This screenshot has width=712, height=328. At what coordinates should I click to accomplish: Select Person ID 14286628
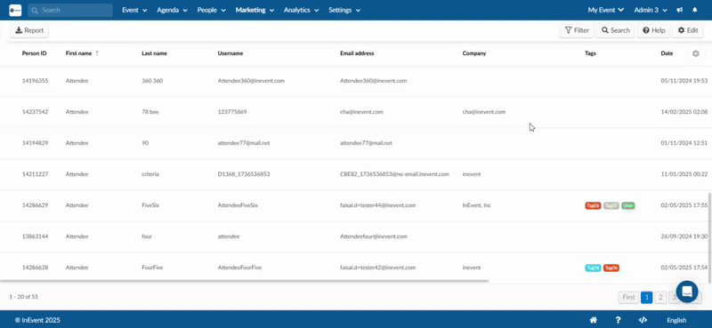click(x=35, y=268)
